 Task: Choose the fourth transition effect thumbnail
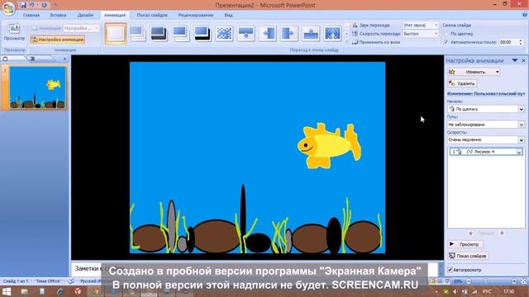coord(180,33)
